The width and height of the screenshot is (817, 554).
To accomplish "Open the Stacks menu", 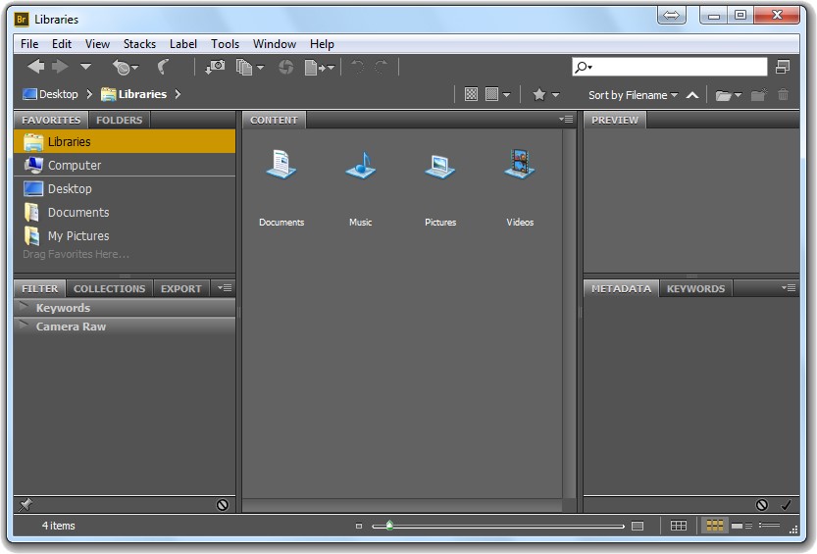I will click(x=139, y=44).
